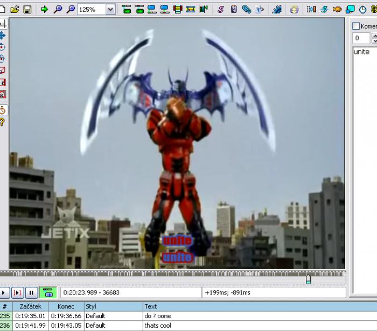Click subtitle text 'do ? oone'
This screenshot has width=377, height=331.
coord(157,316)
